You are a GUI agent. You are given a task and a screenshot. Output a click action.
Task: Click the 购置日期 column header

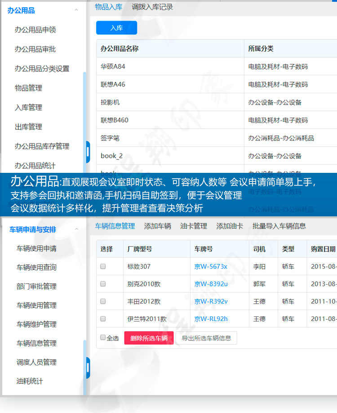[322, 249]
